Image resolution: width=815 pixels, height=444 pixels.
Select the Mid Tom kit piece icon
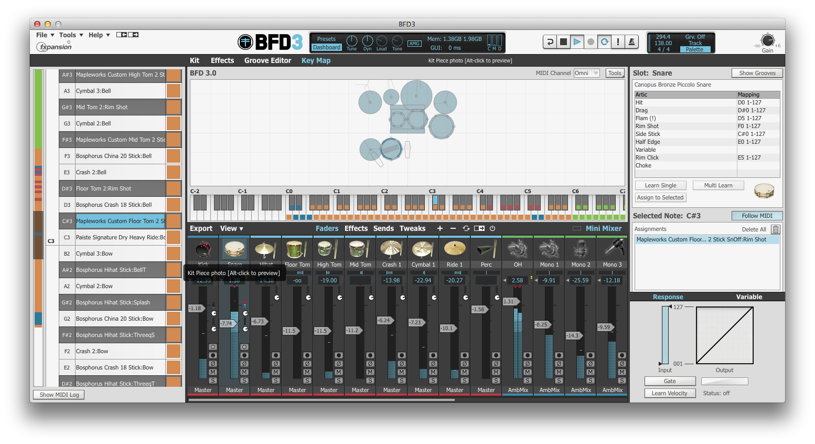click(360, 249)
